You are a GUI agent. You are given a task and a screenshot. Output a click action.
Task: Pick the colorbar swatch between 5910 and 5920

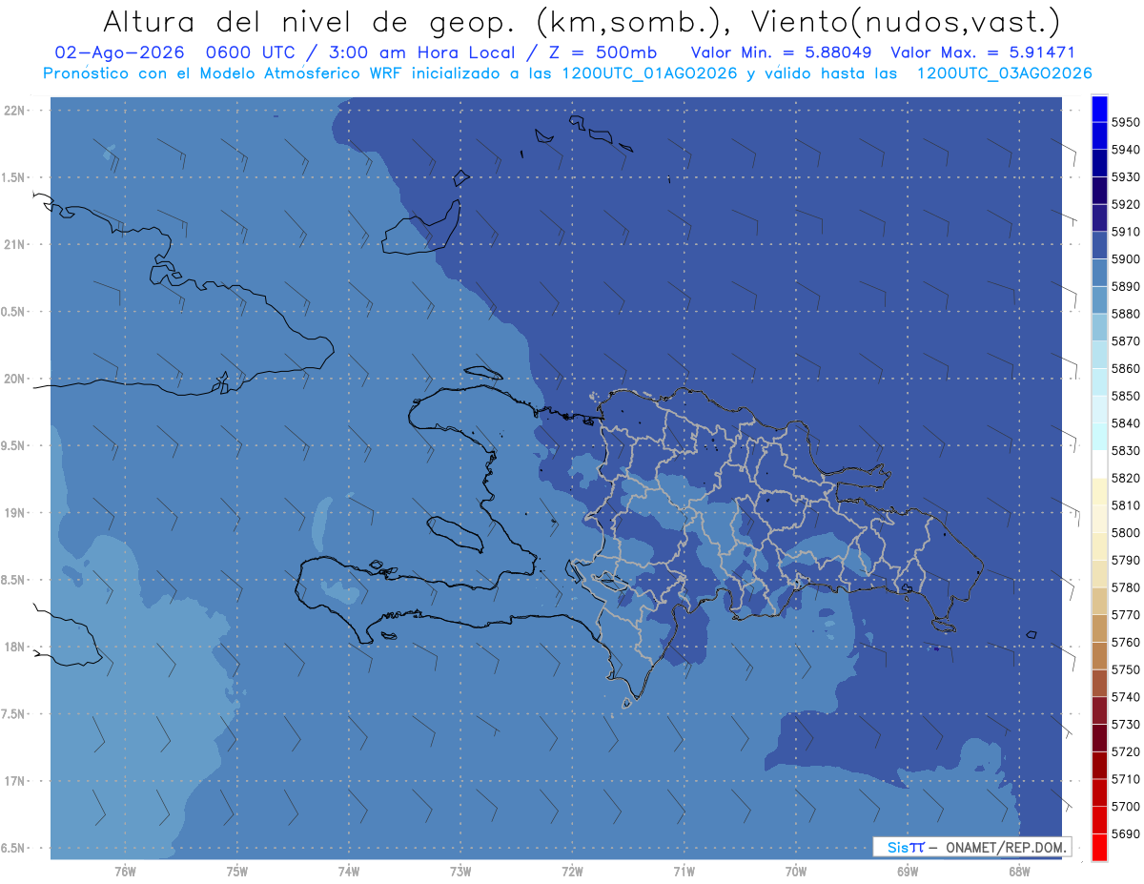[1099, 217]
